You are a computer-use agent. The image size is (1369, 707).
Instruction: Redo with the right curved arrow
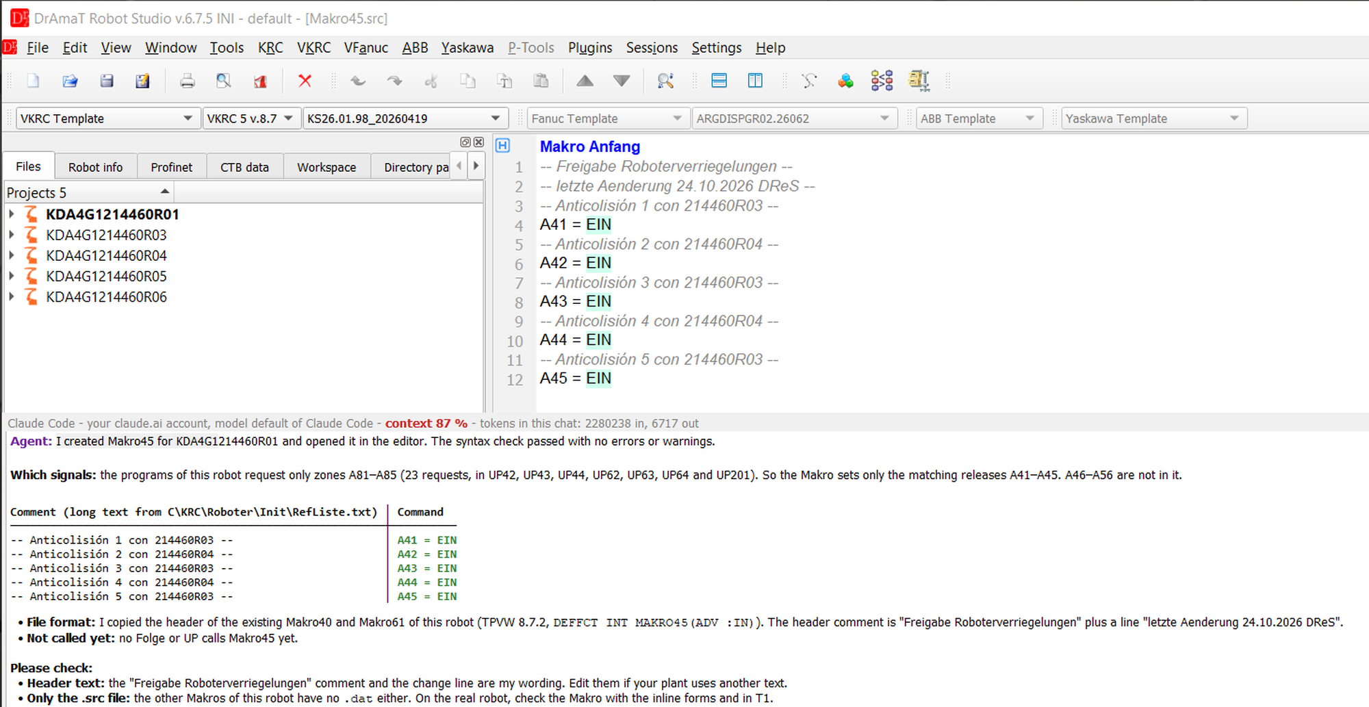[x=394, y=81]
